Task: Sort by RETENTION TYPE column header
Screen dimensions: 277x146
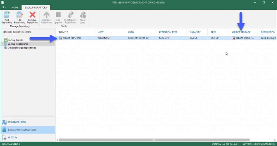Action: [168, 32]
